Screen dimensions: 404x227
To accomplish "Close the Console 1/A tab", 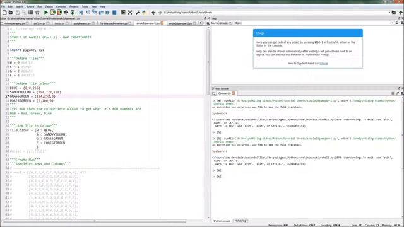I will (x=233, y=93).
